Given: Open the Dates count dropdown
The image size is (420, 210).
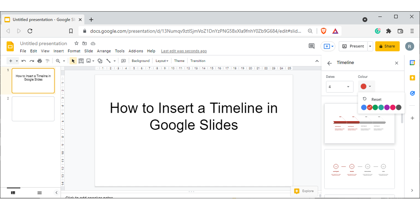Looking at the screenshot, I should click(339, 87).
